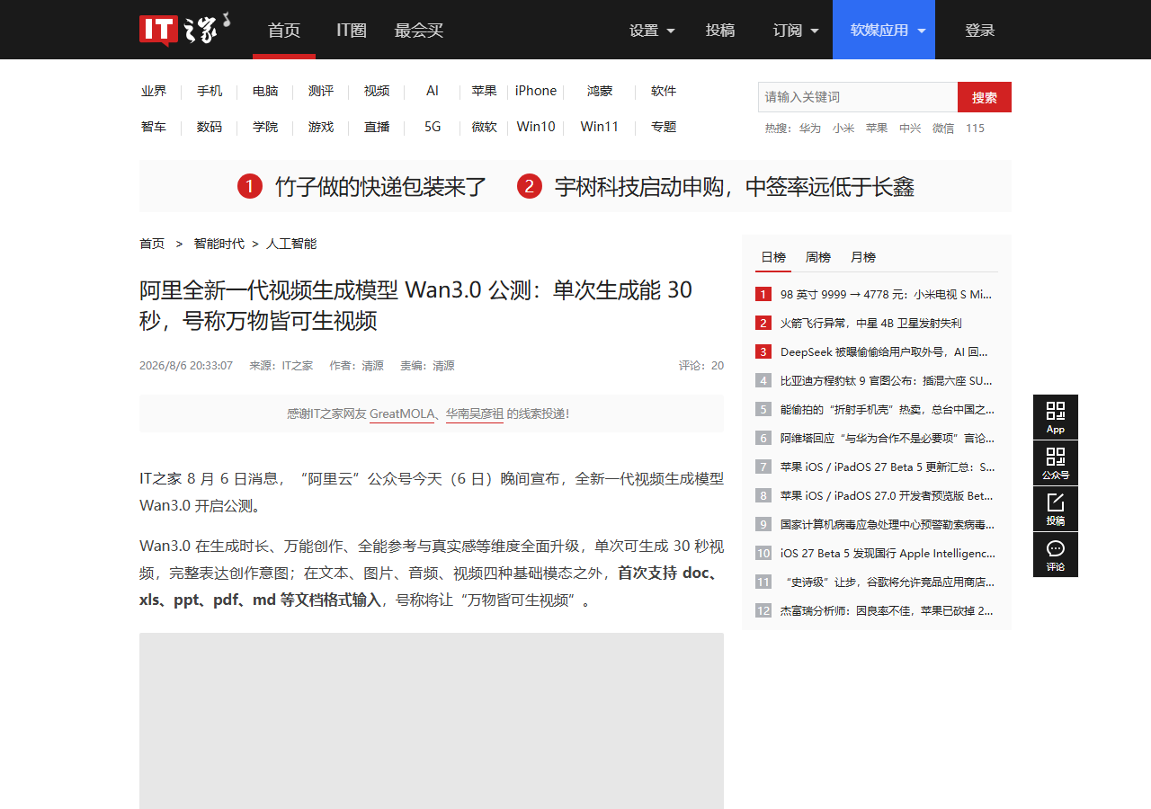Focus the 请输入关键词 search field

point(858,97)
